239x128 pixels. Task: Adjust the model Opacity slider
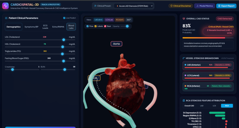125,26
